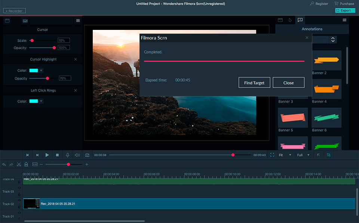Click the microphone voiceover record icon
Image resolution: width=359 pixels, height=223 pixels.
click(x=68, y=155)
